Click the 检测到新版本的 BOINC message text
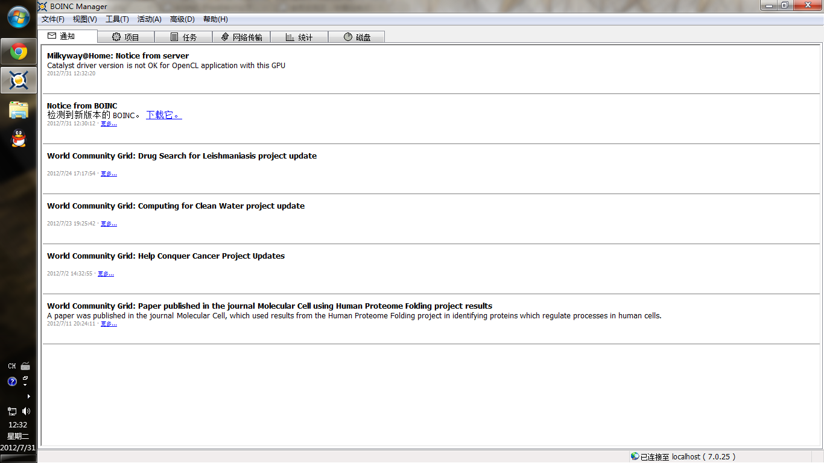The image size is (824, 463). pos(95,115)
